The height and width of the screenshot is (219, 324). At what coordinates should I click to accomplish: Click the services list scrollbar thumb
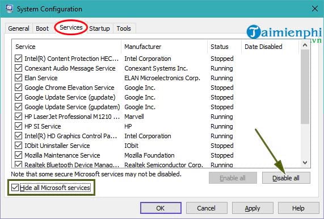305,87
